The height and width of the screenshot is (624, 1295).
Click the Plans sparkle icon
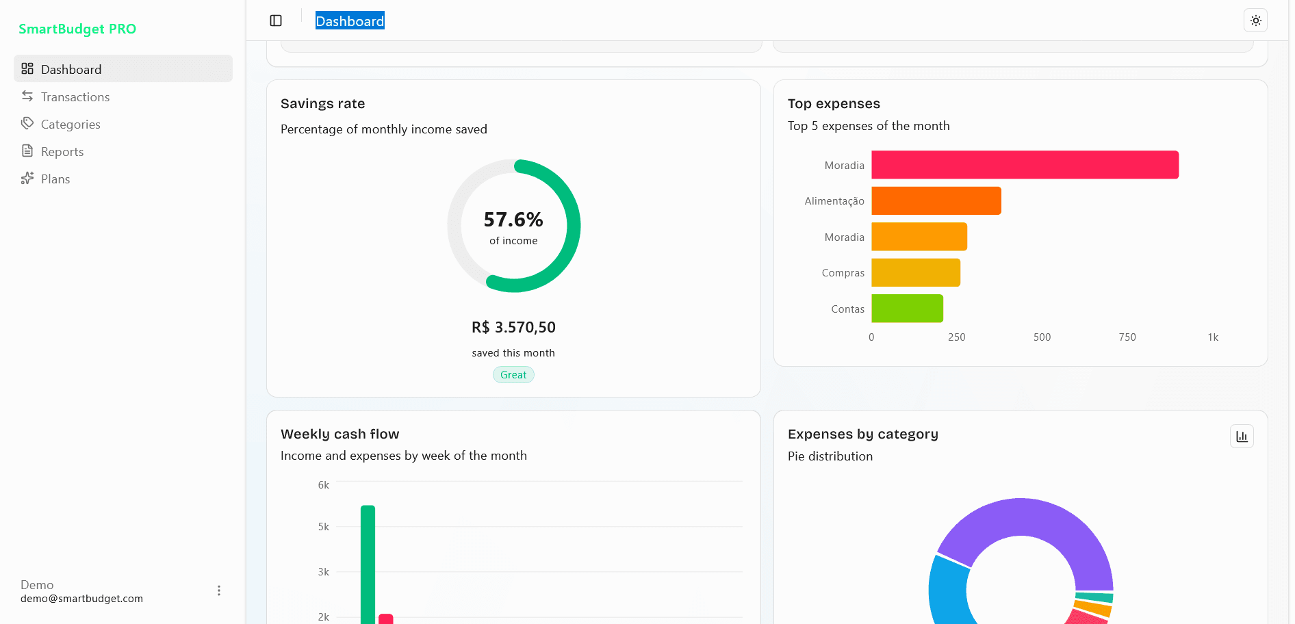click(27, 178)
